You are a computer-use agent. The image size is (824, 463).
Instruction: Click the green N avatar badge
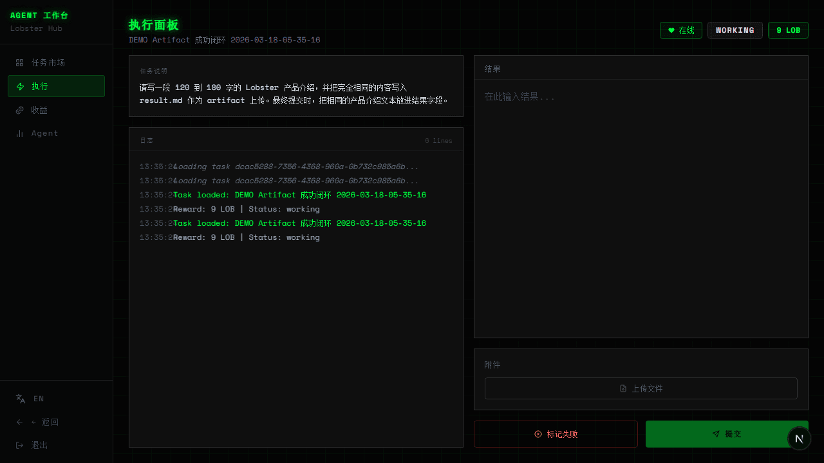pyautogui.click(x=800, y=438)
